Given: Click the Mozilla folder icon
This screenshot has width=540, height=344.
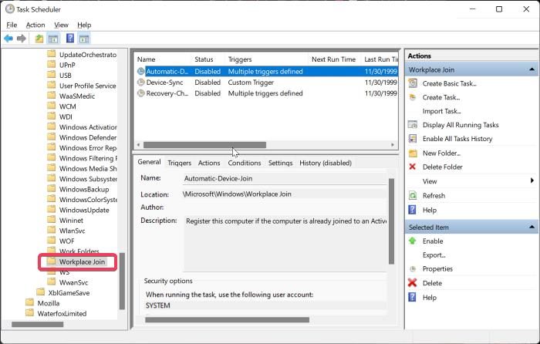Looking at the screenshot, I should [30, 302].
